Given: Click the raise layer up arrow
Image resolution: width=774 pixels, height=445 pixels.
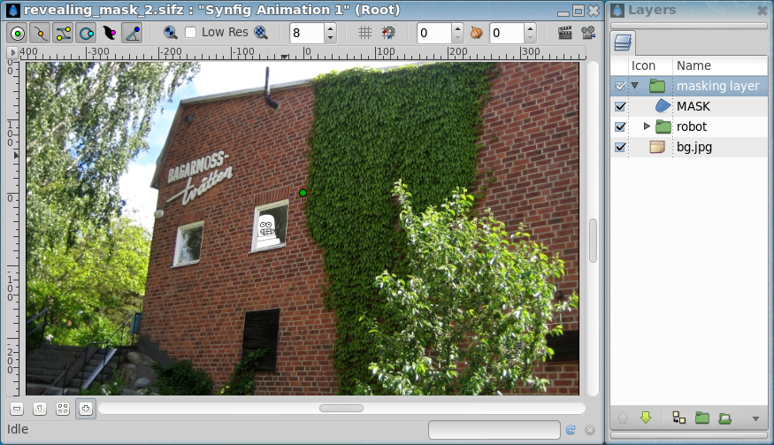Looking at the screenshot, I should pos(623,418).
